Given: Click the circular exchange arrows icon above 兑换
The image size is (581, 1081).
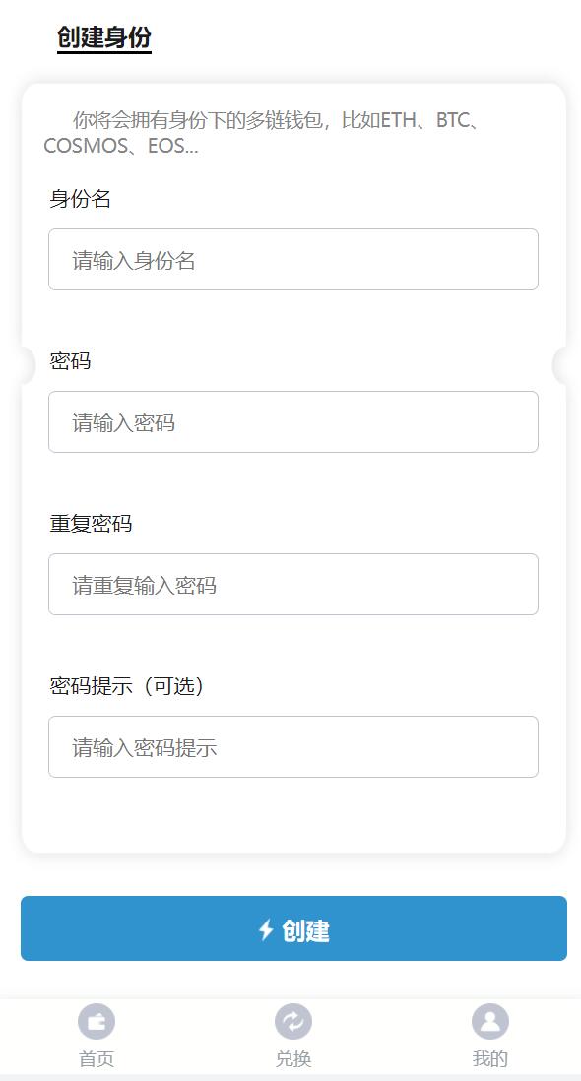Looking at the screenshot, I should click(293, 1022).
